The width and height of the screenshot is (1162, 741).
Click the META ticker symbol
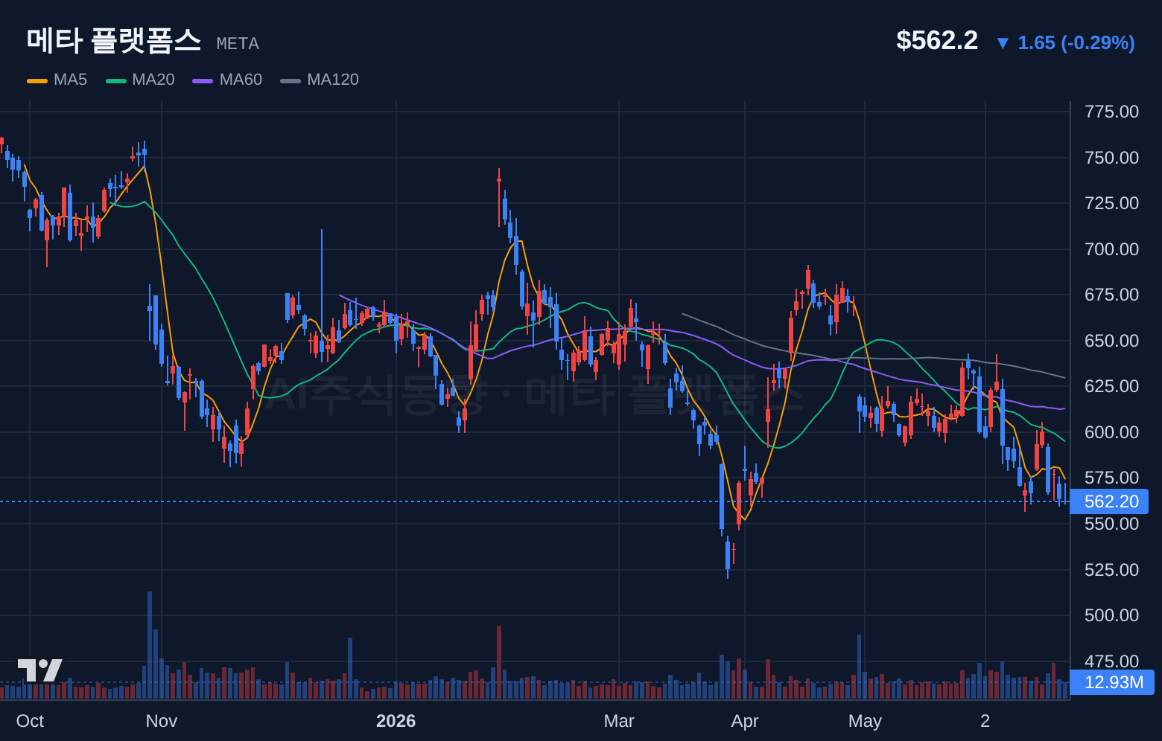click(x=238, y=44)
